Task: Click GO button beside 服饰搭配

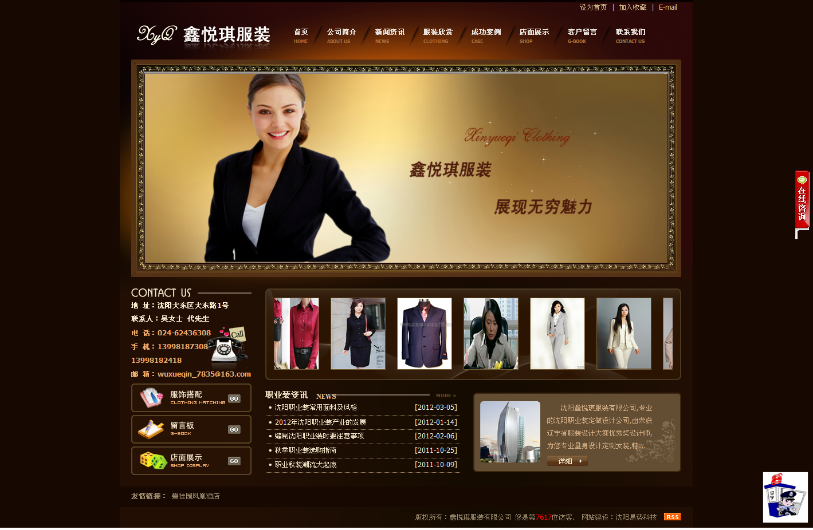Action: click(x=234, y=399)
